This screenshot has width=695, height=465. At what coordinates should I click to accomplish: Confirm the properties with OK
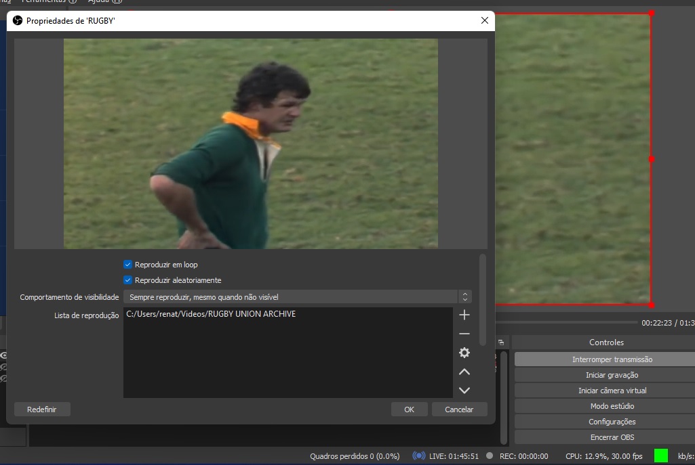(409, 409)
